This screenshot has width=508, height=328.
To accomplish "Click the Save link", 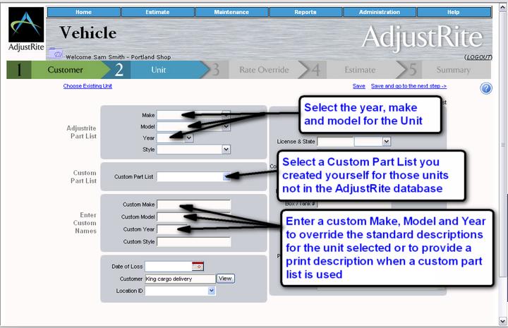I will [358, 86].
